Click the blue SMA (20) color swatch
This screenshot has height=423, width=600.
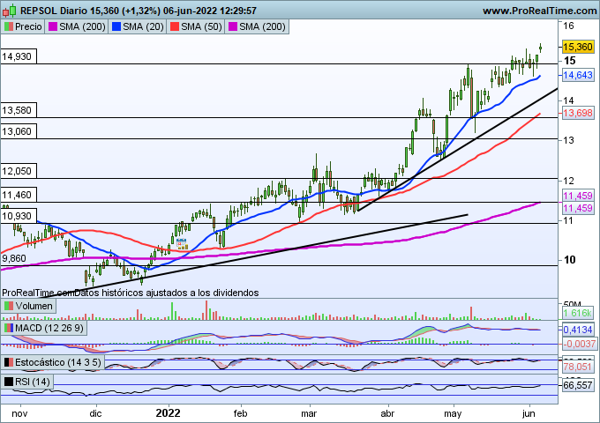click(116, 26)
